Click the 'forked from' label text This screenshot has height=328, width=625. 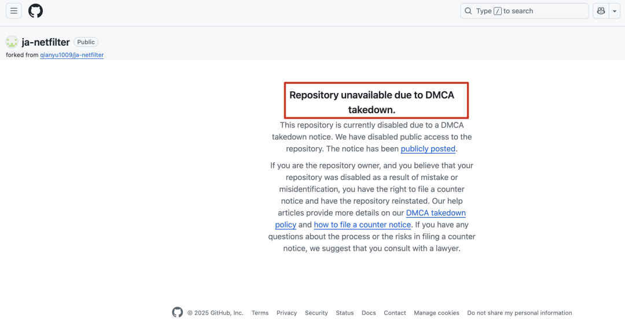[22, 55]
